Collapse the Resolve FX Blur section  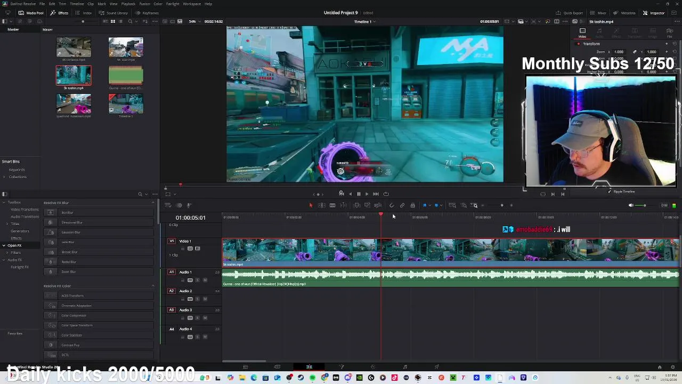153,203
